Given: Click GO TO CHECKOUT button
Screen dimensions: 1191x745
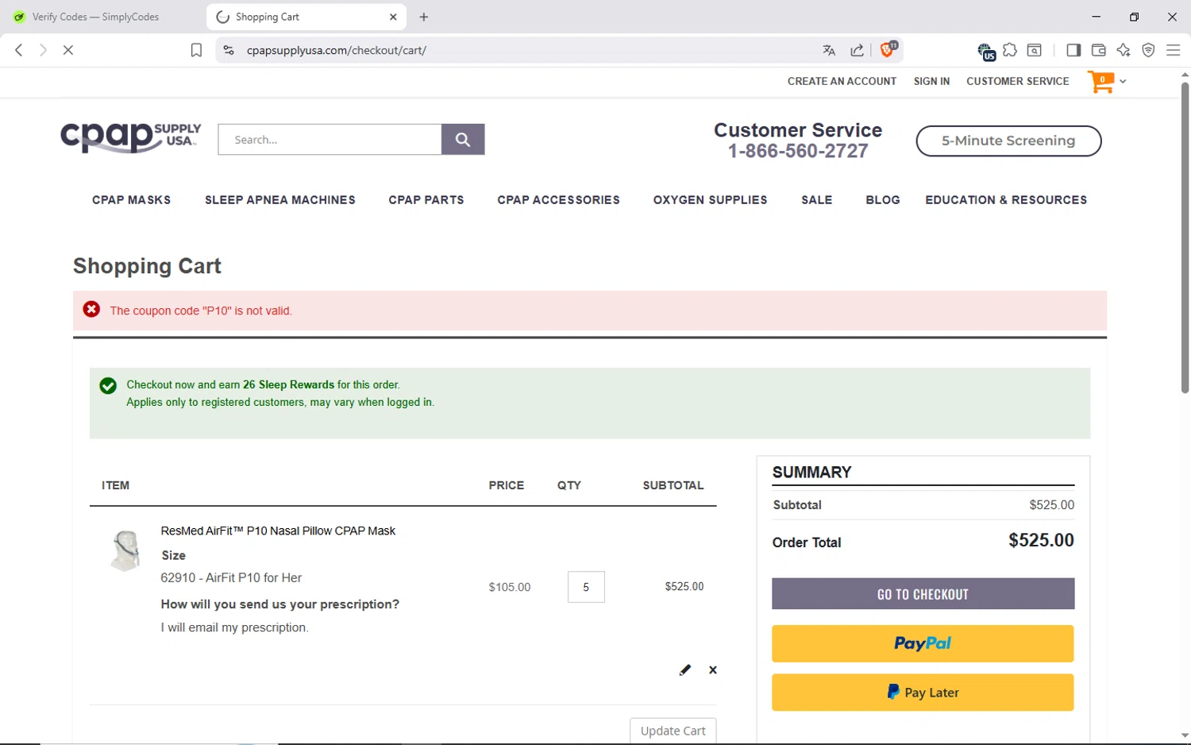Looking at the screenshot, I should click(x=923, y=594).
